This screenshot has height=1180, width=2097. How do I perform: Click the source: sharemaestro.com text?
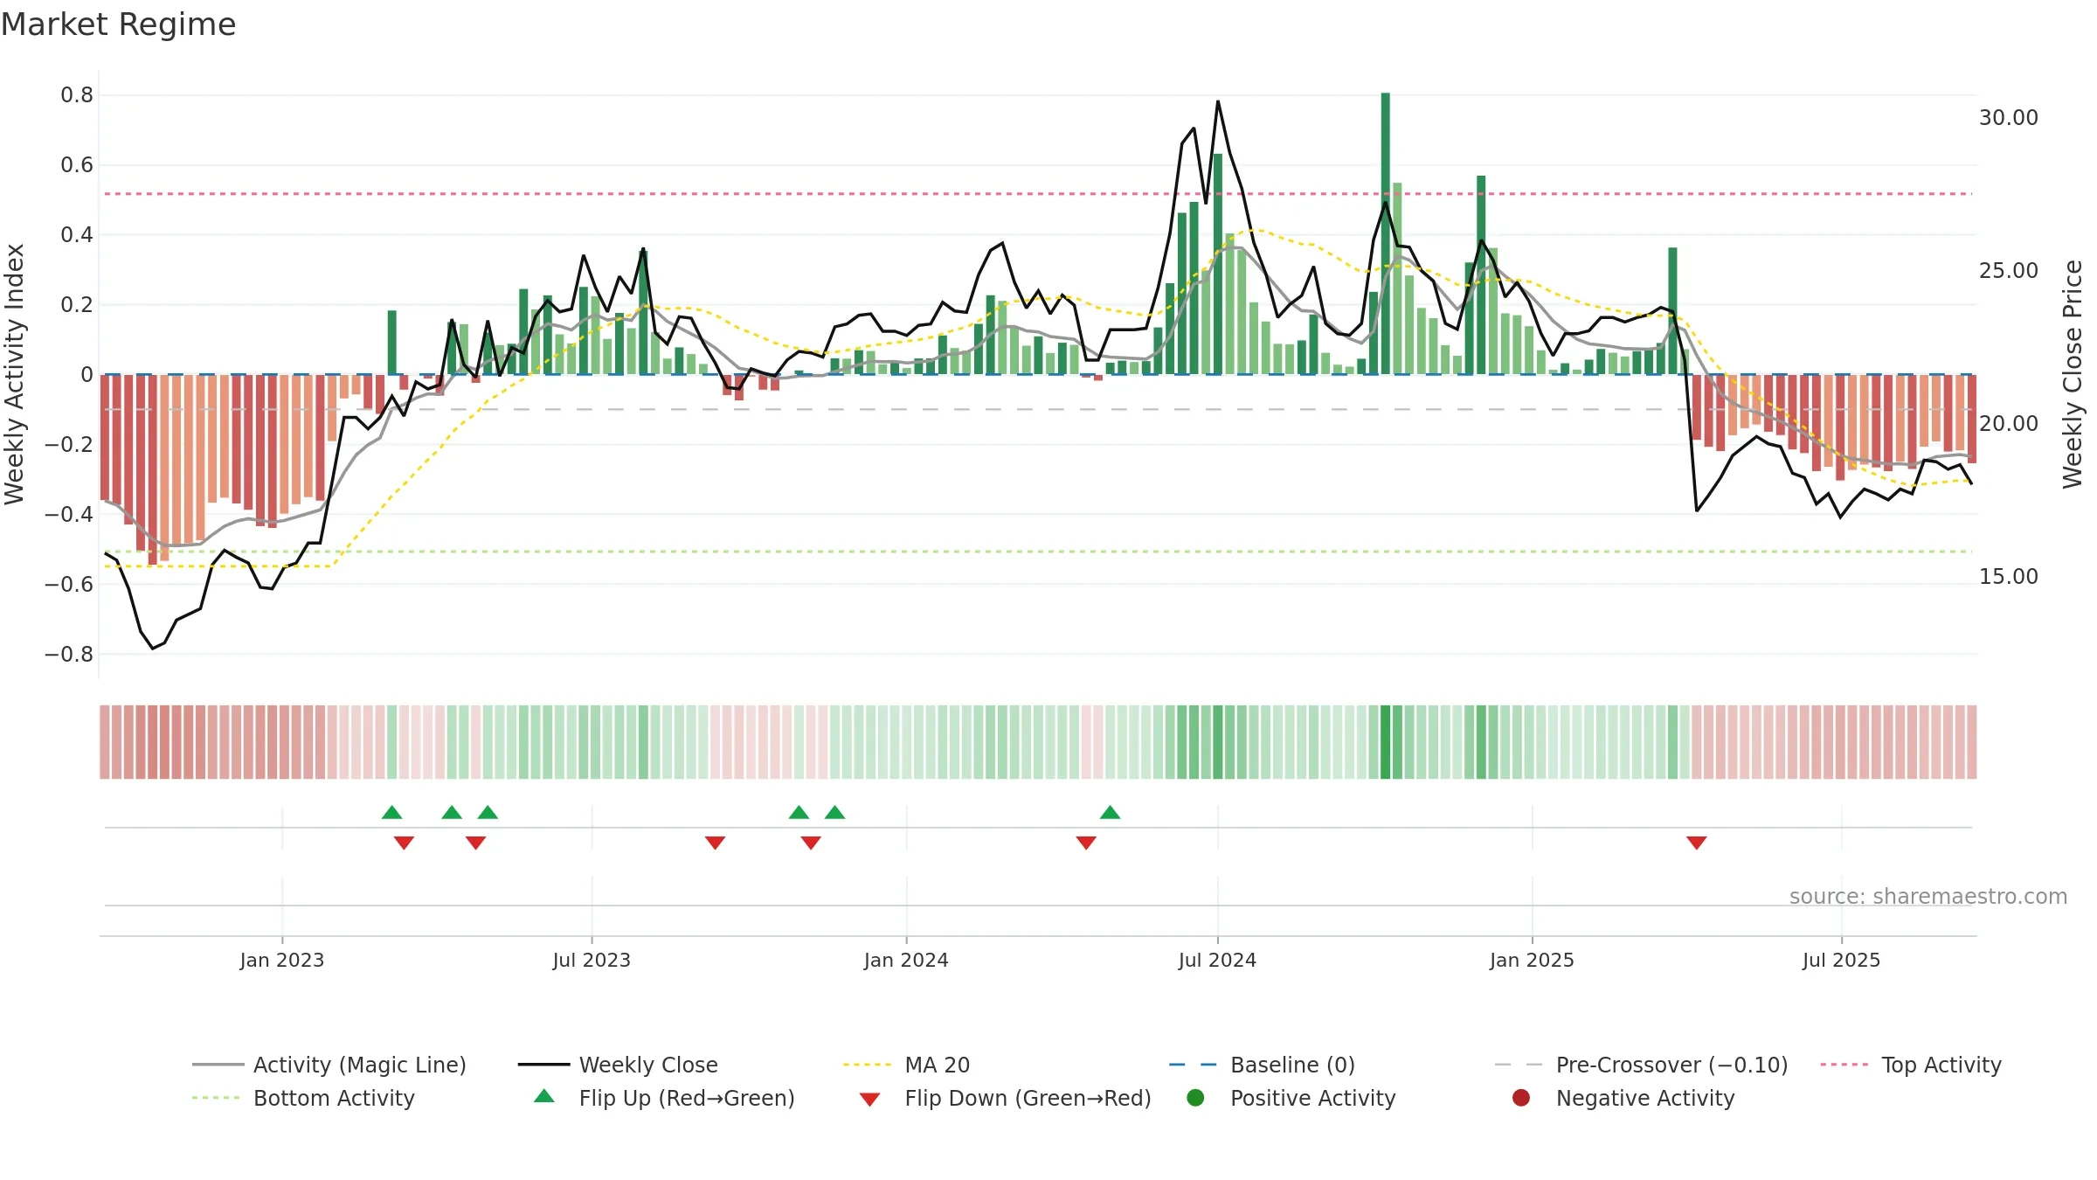1928,897
